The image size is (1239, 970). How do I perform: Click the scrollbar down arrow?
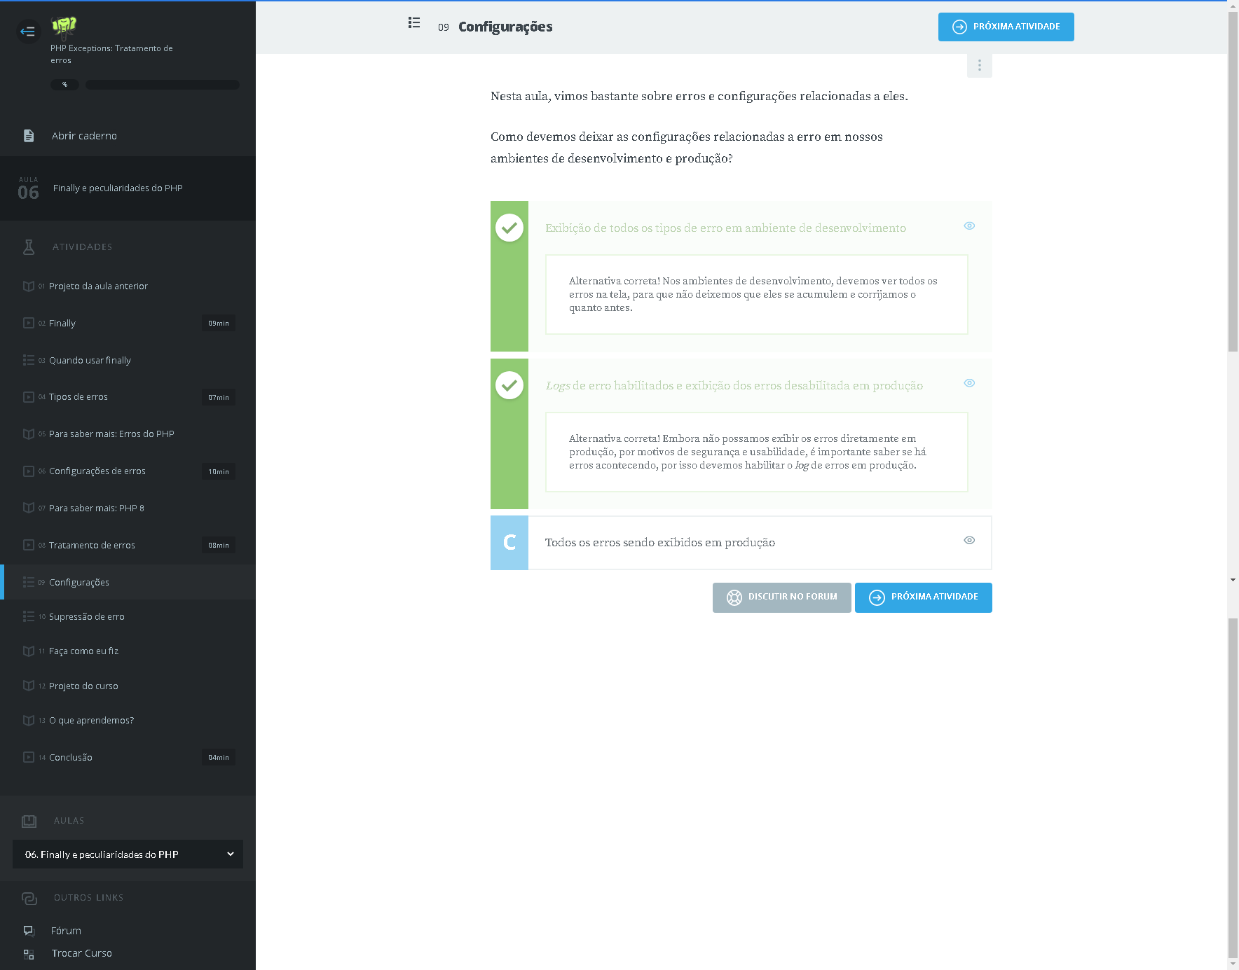pos(1233,580)
